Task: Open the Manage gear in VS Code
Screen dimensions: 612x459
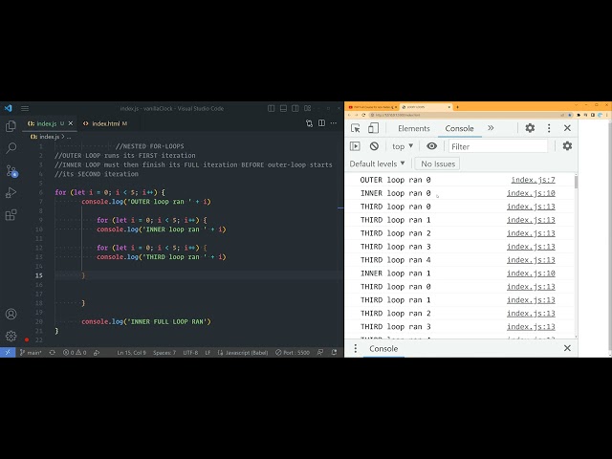Action: [x=11, y=336]
